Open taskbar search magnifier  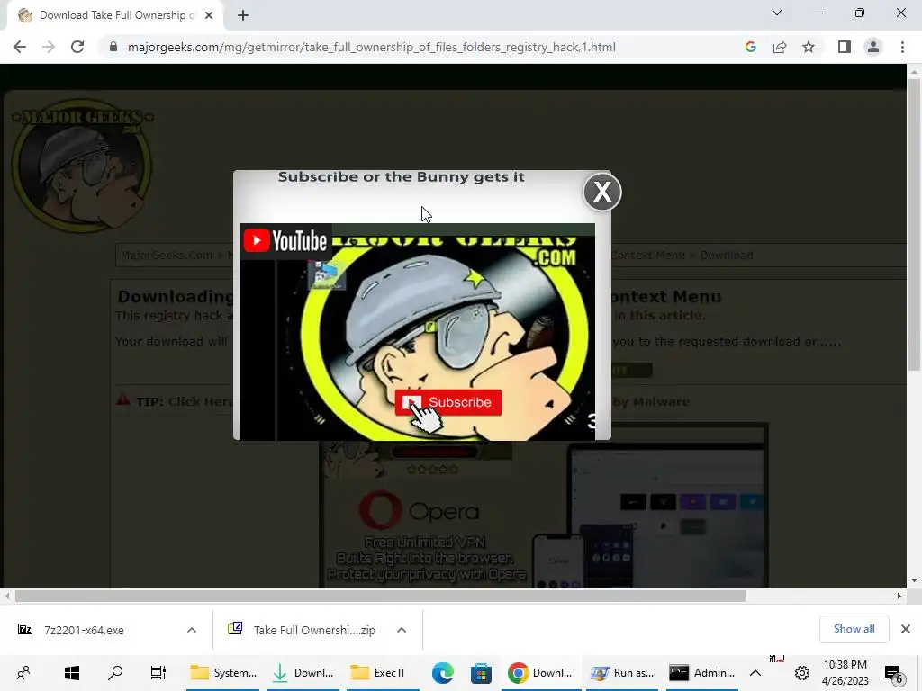pyautogui.click(x=115, y=673)
